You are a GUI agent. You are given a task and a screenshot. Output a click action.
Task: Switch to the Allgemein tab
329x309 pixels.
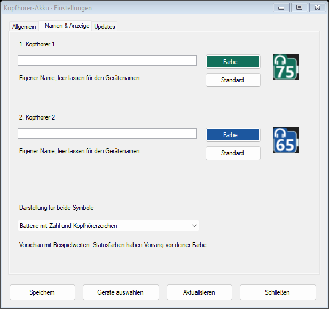[24, 27]
